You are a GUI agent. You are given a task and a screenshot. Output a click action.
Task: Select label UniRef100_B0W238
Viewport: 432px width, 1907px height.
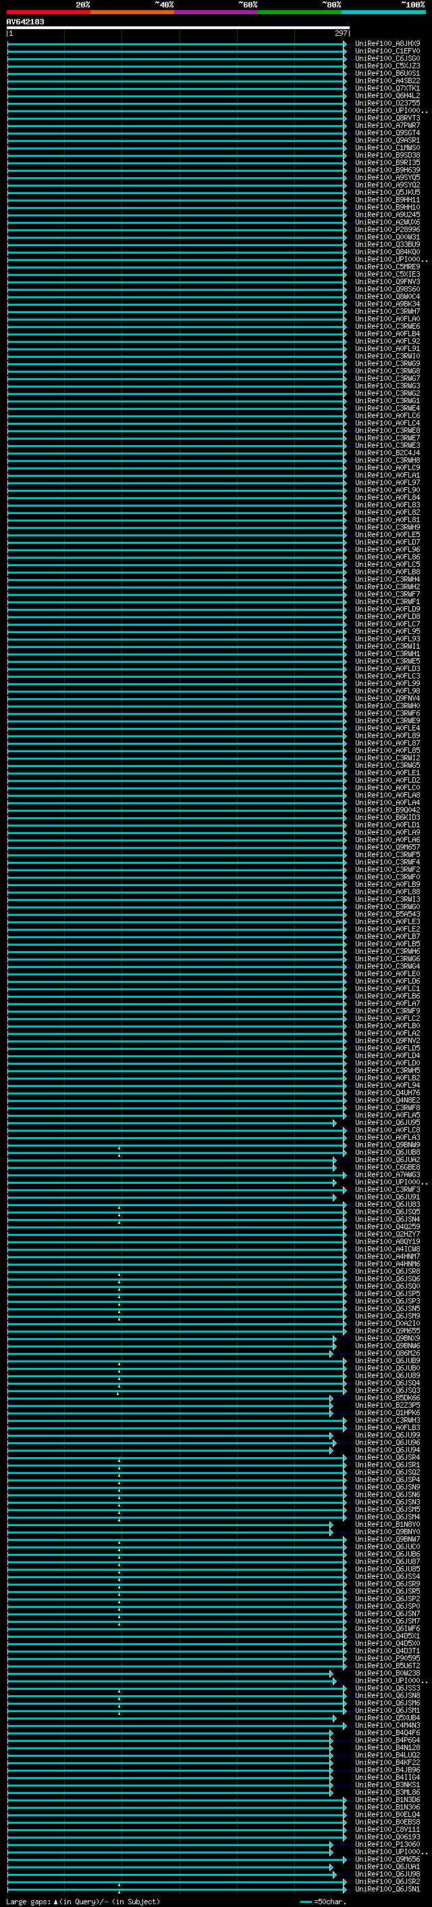coord(387,1674)
